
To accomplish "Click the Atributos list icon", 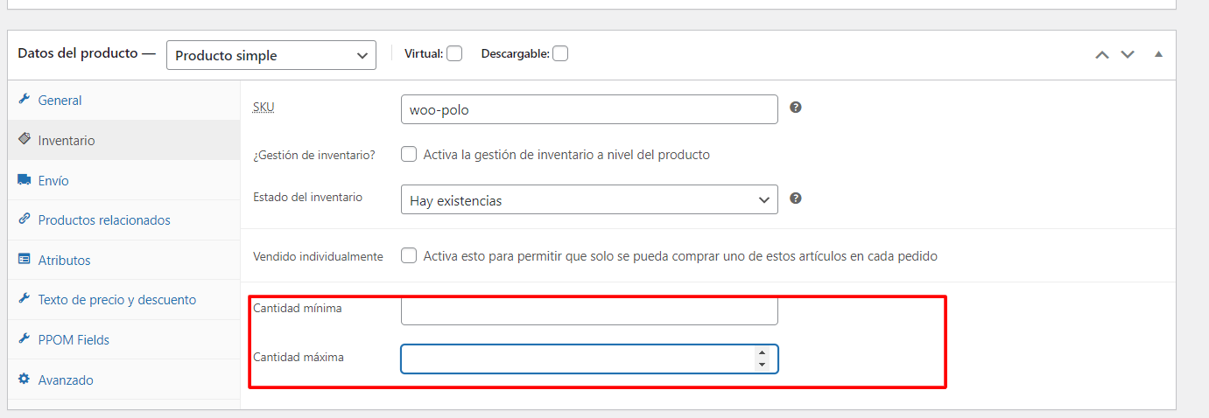I will (25, 260).
